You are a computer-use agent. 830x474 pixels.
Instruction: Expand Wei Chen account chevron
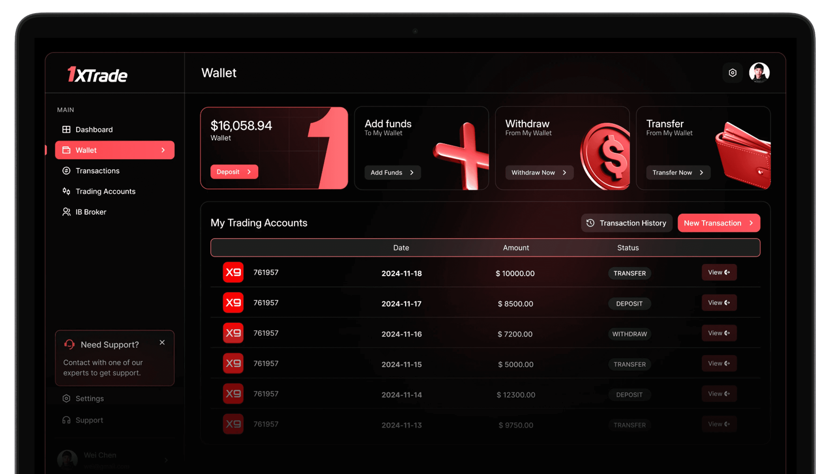coord(166,460)
